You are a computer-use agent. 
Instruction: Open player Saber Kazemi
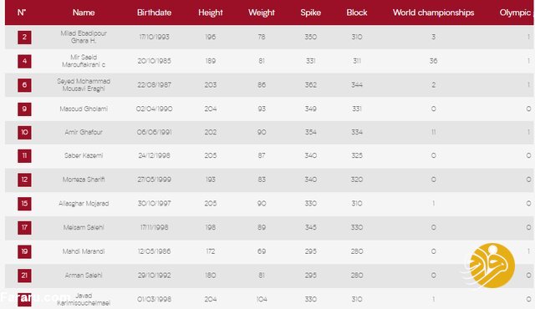pyautogui.click(x=84, y=155)
